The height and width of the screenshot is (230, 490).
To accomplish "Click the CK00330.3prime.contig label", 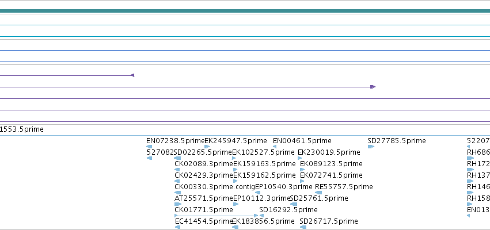I will coord(215,187).
